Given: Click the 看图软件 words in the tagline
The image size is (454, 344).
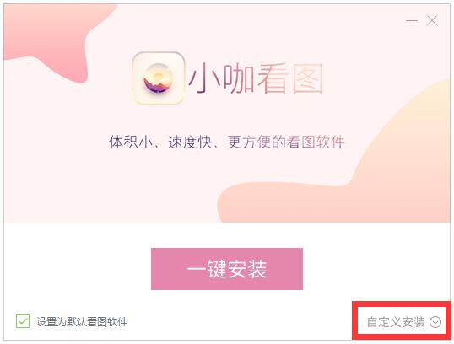Looking at the screenshot, I should 316,142.
